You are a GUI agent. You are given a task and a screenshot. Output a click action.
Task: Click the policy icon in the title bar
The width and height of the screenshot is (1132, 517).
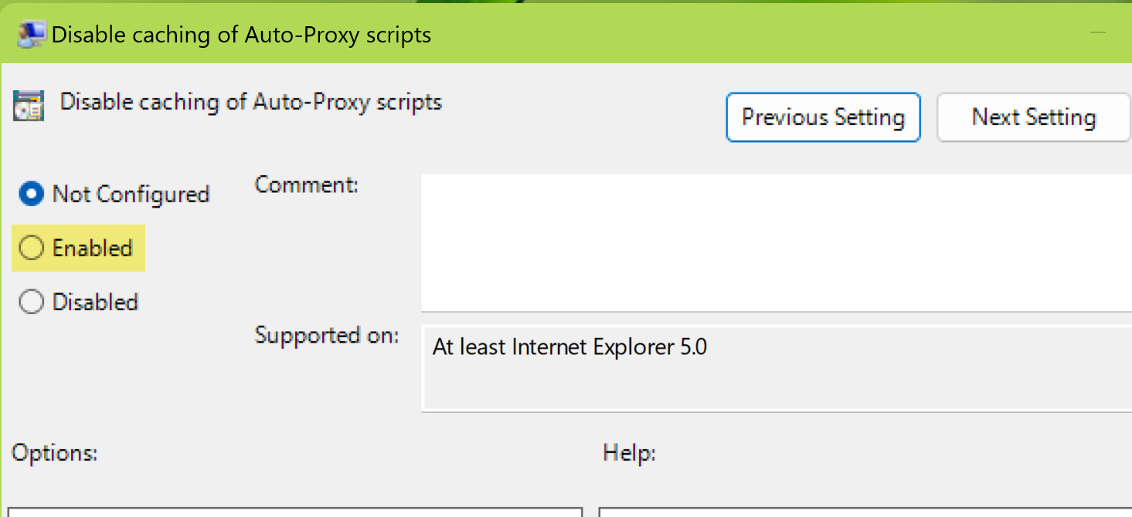(x=31, y=35)
